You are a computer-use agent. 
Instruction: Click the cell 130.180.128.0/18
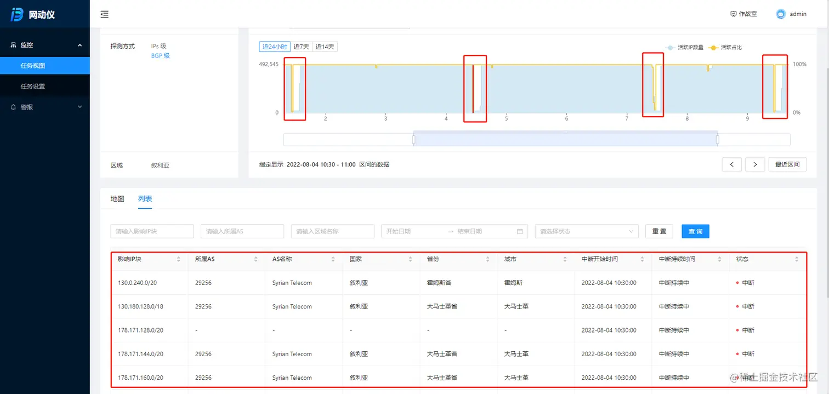tap(140, 306)
